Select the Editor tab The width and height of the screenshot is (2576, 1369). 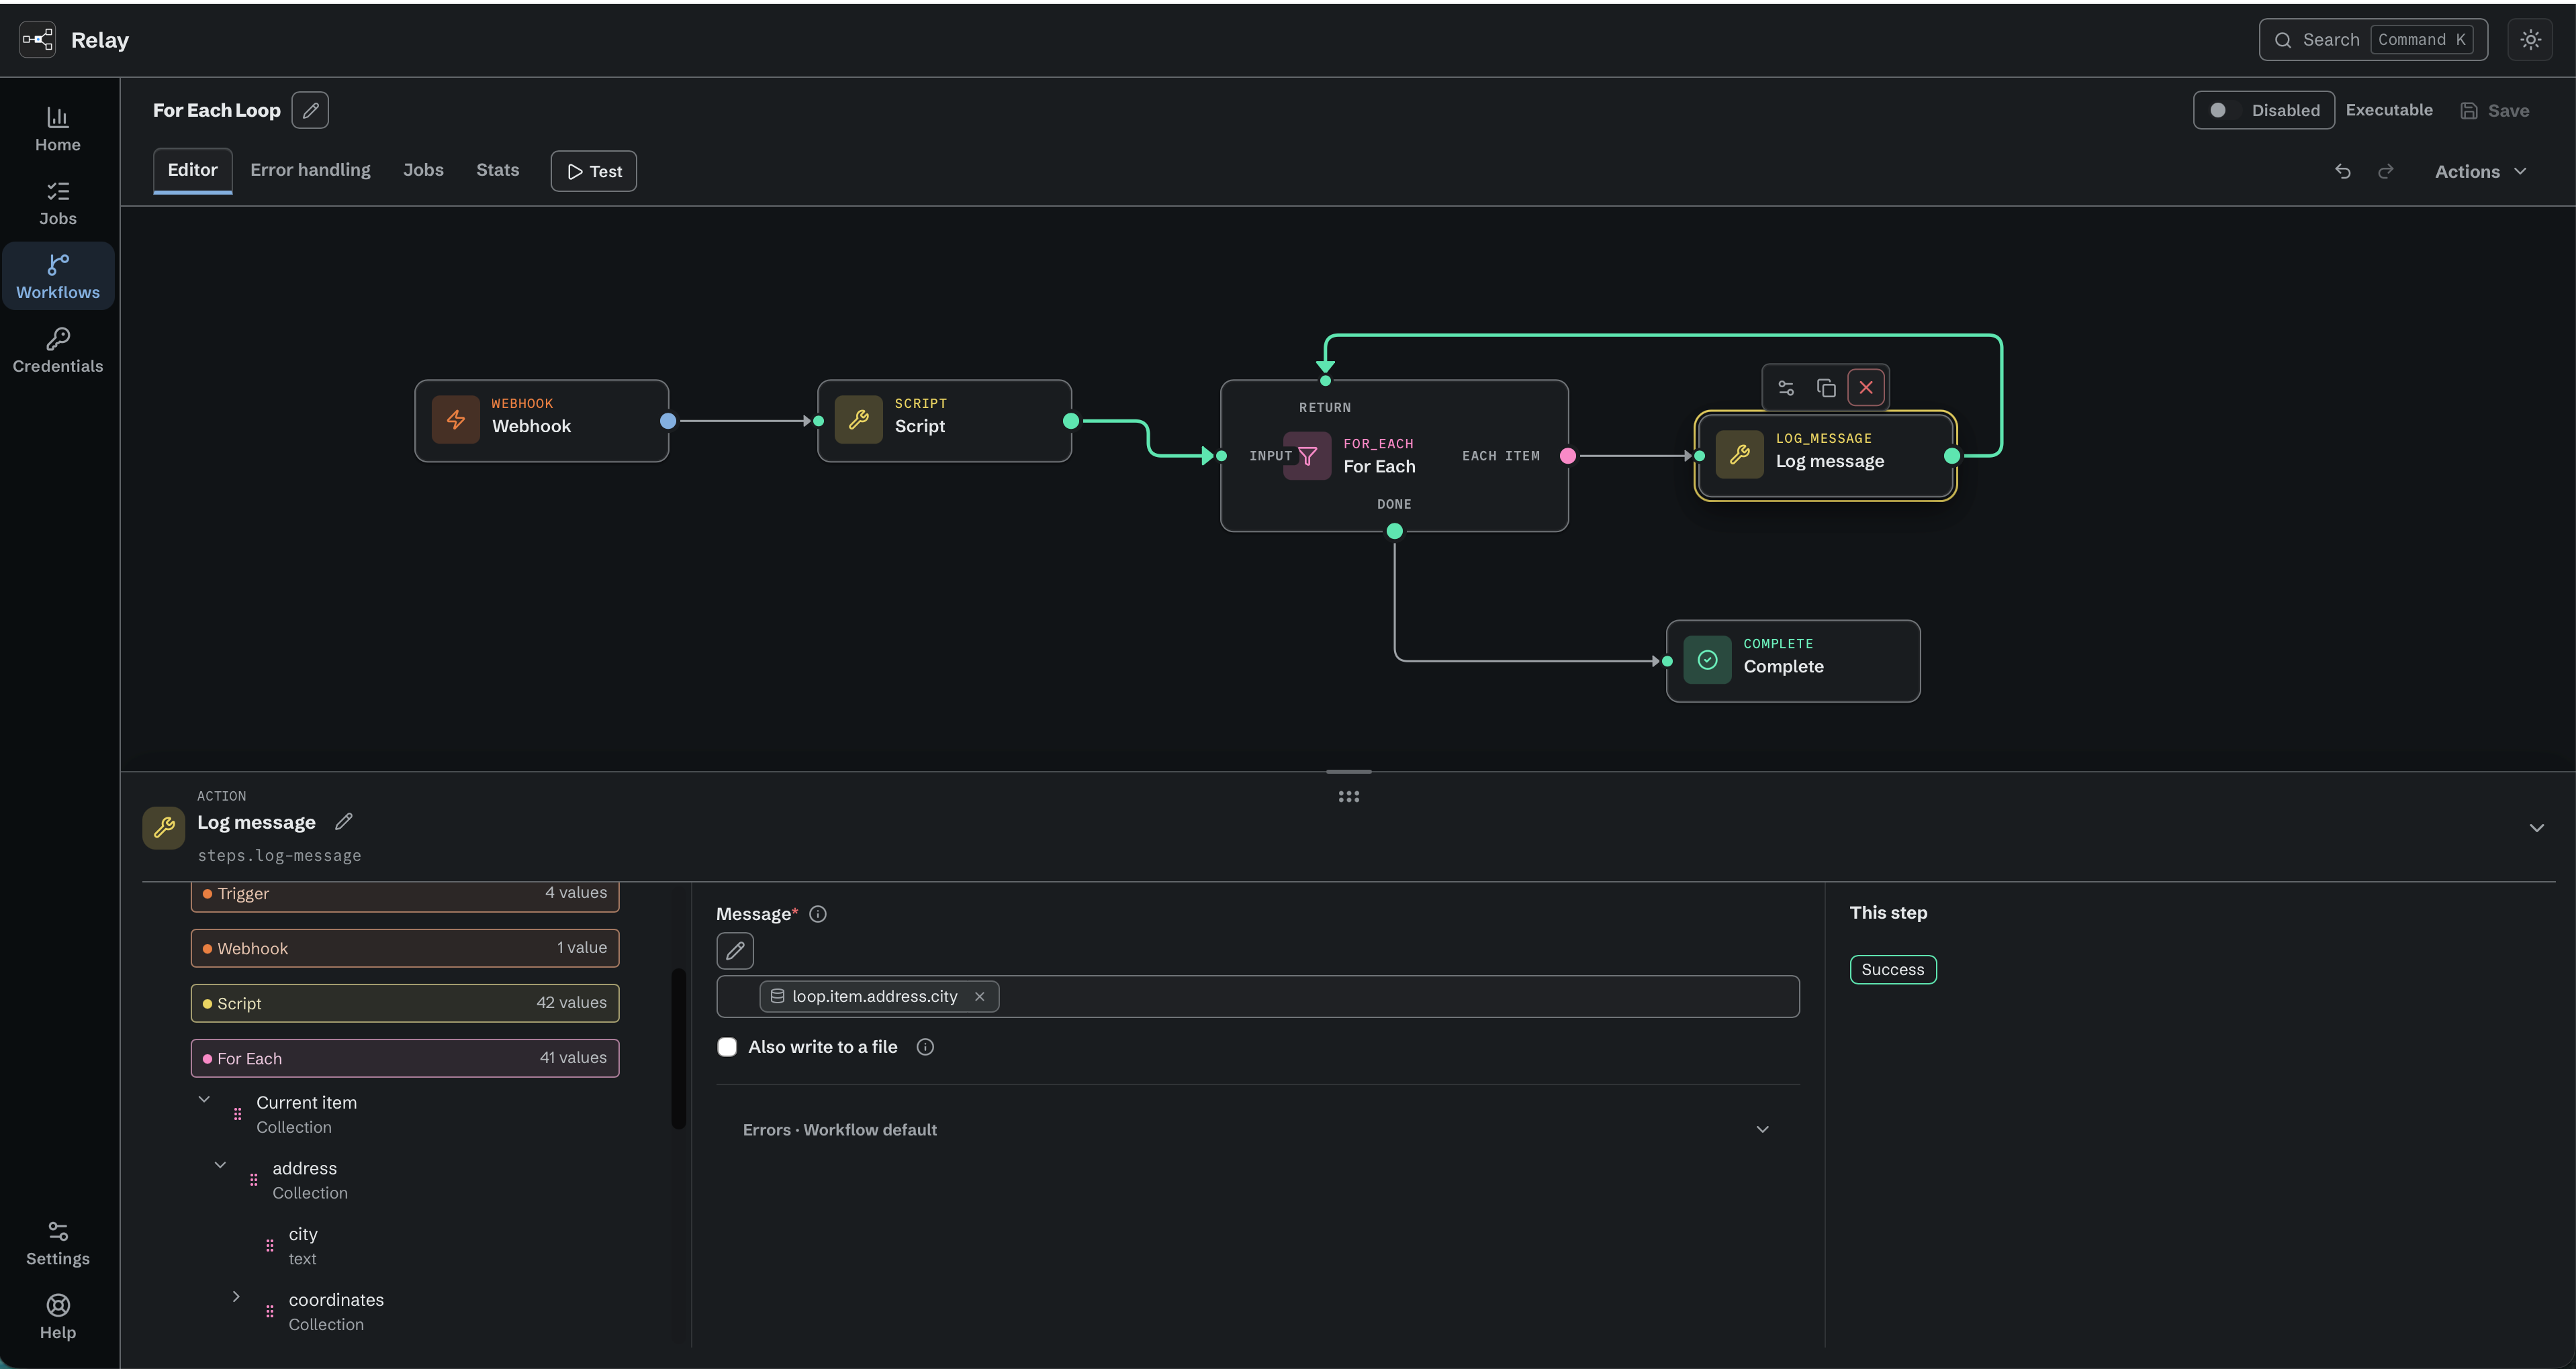click(192, 170)
